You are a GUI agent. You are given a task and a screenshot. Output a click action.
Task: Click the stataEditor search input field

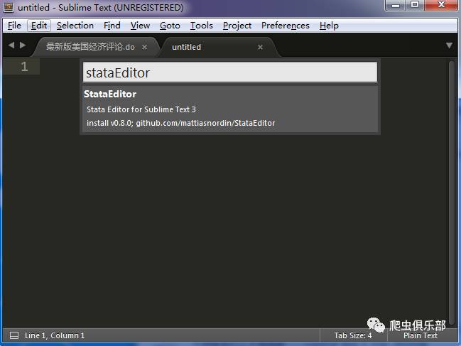tap(230, 72)
